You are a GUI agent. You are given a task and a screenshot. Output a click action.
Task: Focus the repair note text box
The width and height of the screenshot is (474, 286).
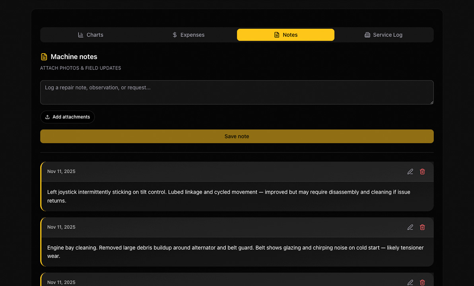pos(237,92)
